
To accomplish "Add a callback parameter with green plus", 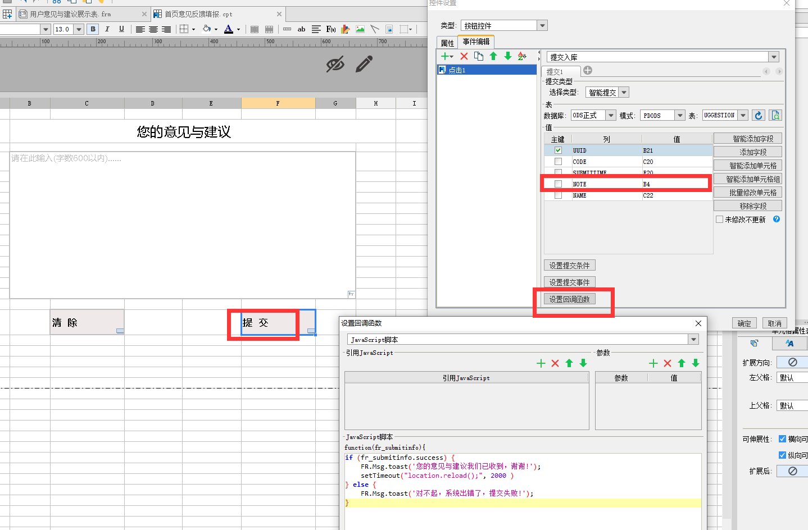I will point(653,363).
